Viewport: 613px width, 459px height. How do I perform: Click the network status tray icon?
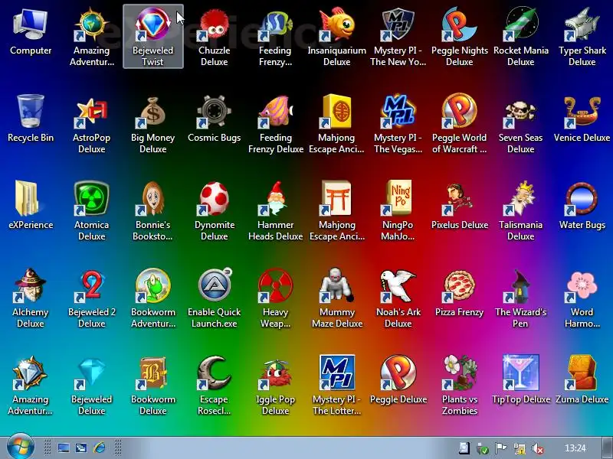coord(520,448)
